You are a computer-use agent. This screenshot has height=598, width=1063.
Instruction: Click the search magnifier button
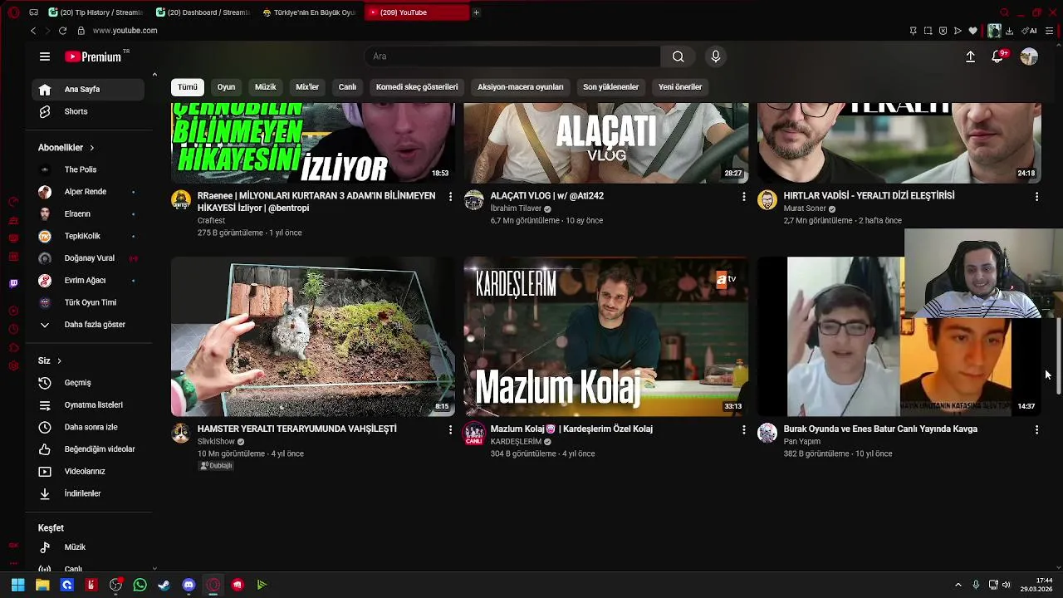[678, 56]
